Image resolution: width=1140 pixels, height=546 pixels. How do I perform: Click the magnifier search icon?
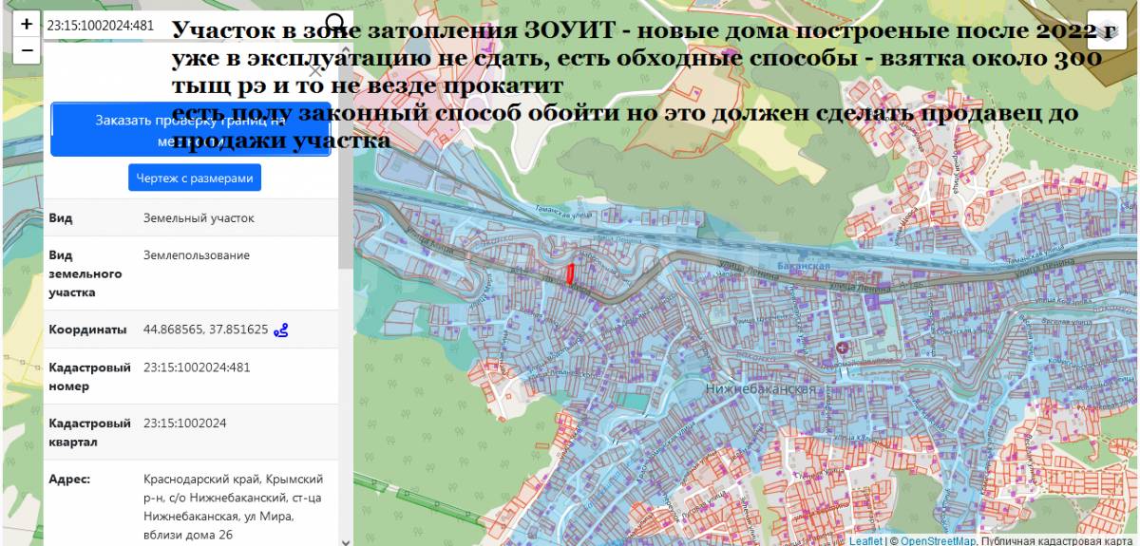tap(335, 24)
